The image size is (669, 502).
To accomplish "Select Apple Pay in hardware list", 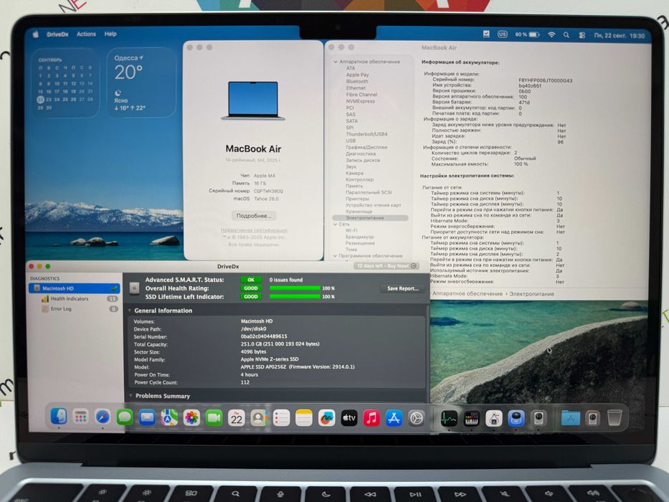I will click(x=358, y=75).
